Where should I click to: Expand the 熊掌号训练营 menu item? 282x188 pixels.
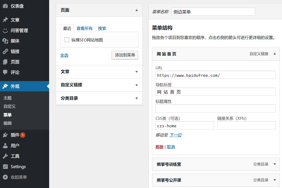[x=274, y=164]
